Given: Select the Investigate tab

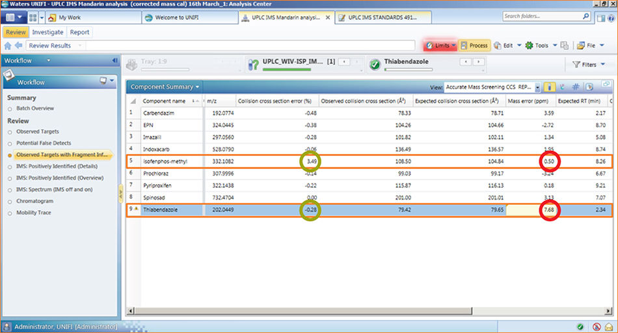Looking at the screenshot, I should 47,33.
